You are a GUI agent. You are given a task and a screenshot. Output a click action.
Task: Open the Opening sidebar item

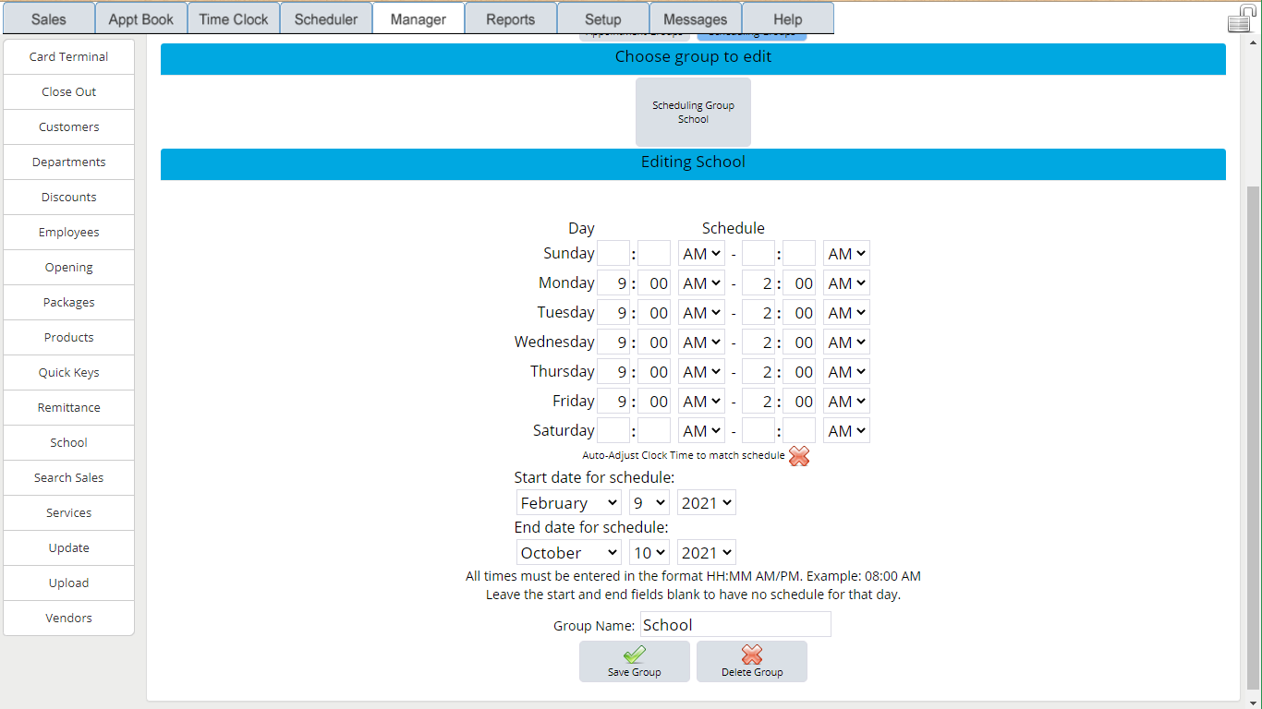(x=69, y=268)
